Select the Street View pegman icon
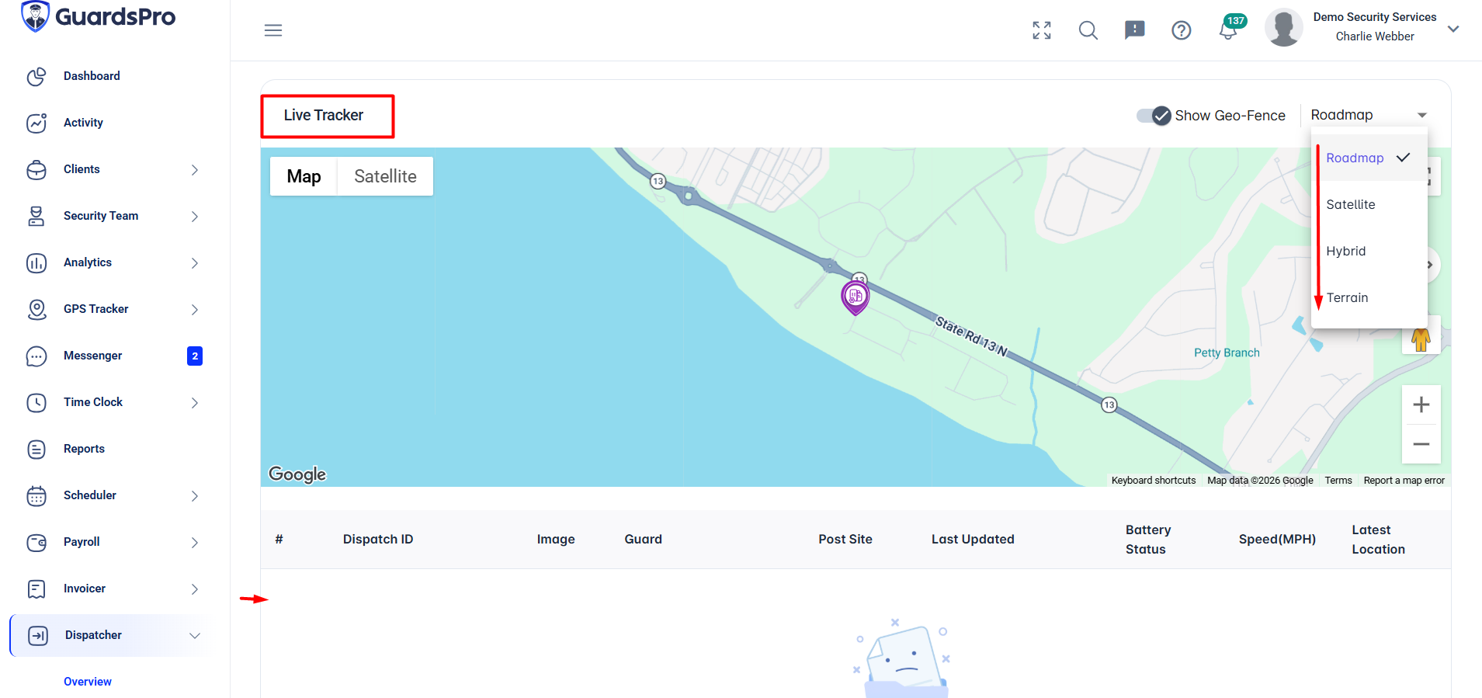Viewport: 1482px width, 698px height. point(1421,339)
